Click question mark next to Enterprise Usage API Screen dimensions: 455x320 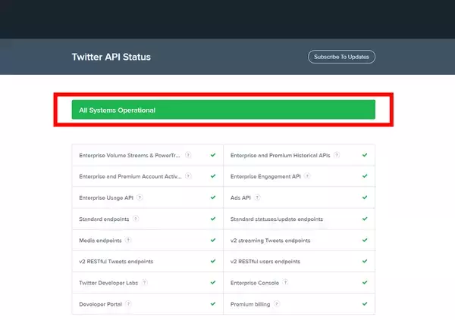pyautogui.click(x=140, y=197)
